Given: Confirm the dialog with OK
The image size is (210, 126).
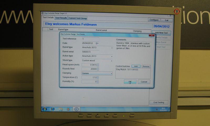Looking at the screenshot, I should (130, 82).
